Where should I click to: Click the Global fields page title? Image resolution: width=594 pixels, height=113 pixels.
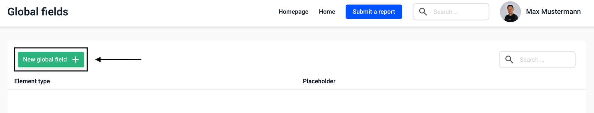(38, 12)
